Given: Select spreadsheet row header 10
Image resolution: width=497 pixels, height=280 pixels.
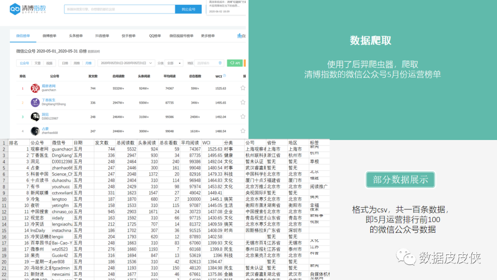Looking at the screenshot, I should (4, 199).
